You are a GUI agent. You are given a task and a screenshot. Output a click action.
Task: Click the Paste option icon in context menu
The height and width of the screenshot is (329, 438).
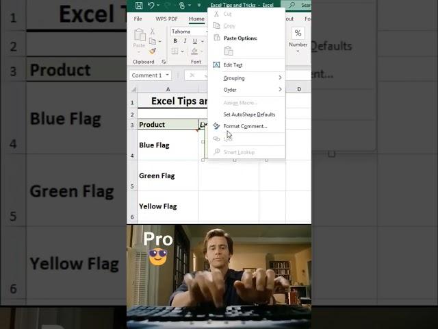click(x=229, y=51)
